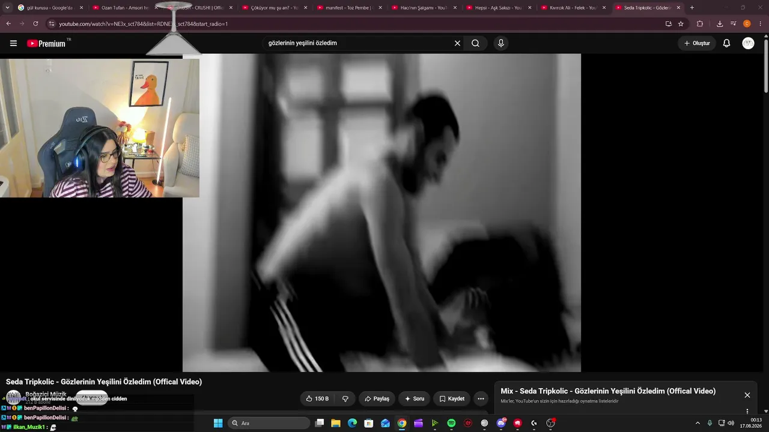Switch to 'Çöküyor mu şu an?' tab
The height and width of the screenshot is (432, 769).
(274, 8)
